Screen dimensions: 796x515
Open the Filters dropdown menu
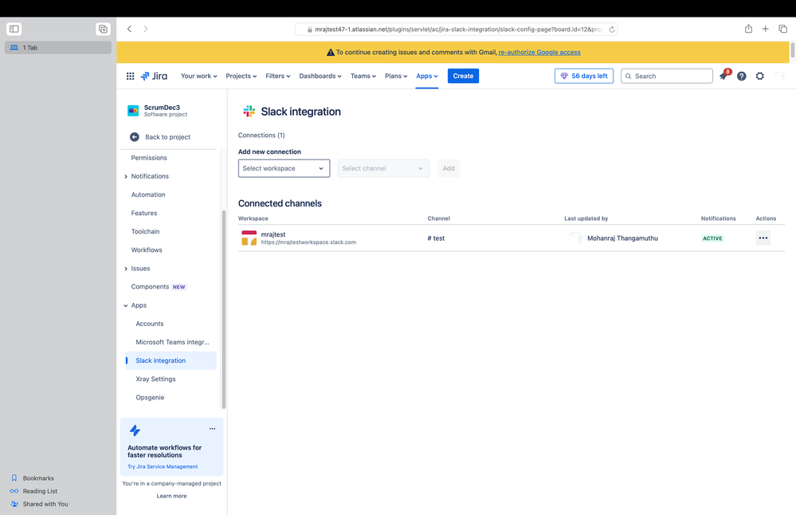click(x=278, y=77)
